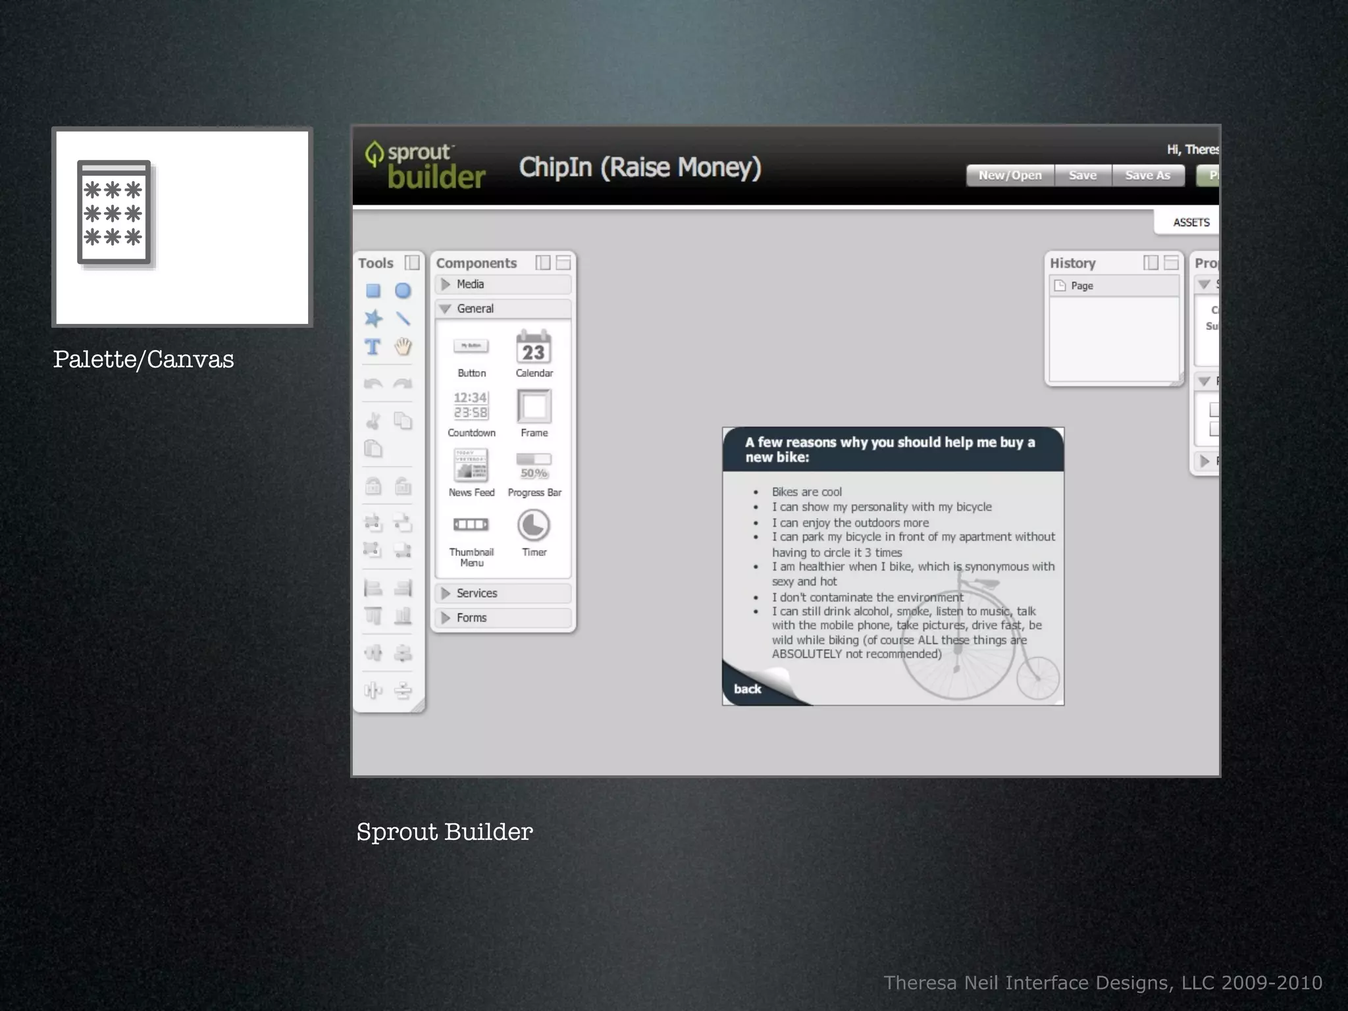Image resolution: width=1348 pixels, height=1011 pixels.
Task: Click the Save As button
Action: (x=1147, y=175)
